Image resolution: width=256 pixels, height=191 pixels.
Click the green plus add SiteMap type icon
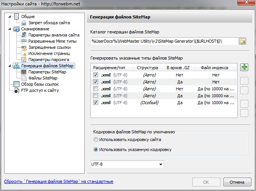(x=245, y=68)
